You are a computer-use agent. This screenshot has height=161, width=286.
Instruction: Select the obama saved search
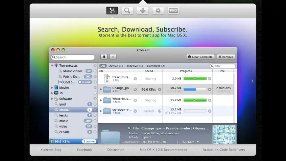73,110
